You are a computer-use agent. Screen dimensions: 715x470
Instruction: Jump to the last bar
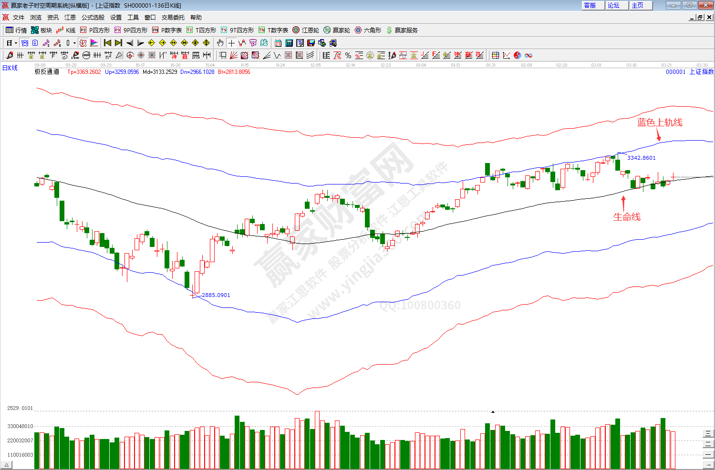pyautogui.click(x=118, y=43)
